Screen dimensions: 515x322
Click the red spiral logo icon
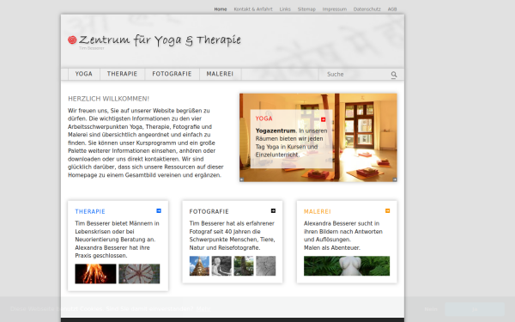(x=72, y=39)
